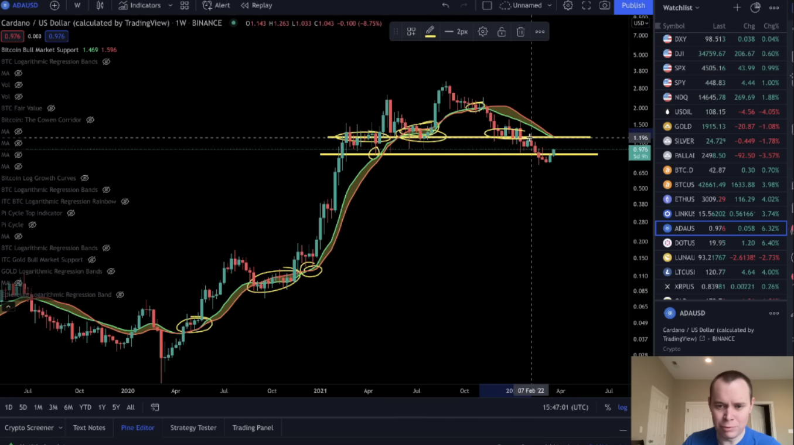
Task: Toggle Bitcoin Log Growth Curves visibility
Action: point(85,178)
